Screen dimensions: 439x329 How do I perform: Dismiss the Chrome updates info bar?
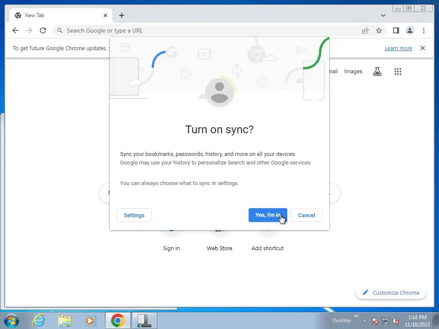point(422,48)
